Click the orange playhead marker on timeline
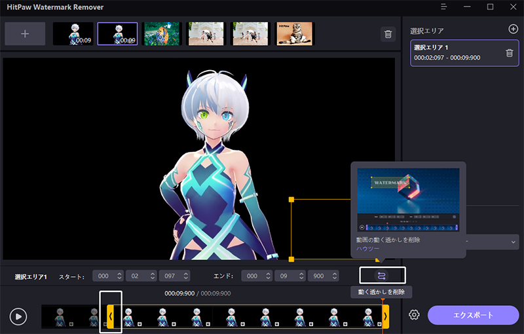 pyautogui.click(x=383, y=300)
